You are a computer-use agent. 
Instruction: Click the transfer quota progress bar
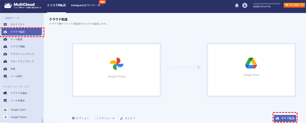click(267, 4)
